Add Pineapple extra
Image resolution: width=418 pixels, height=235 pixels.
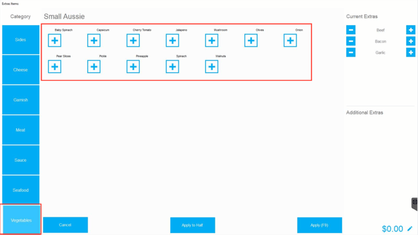coord(133,67)
